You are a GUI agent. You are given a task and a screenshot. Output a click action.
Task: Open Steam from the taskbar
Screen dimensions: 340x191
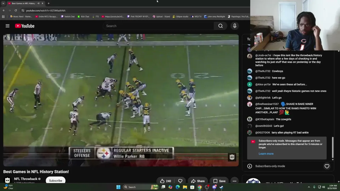(221, 187)
